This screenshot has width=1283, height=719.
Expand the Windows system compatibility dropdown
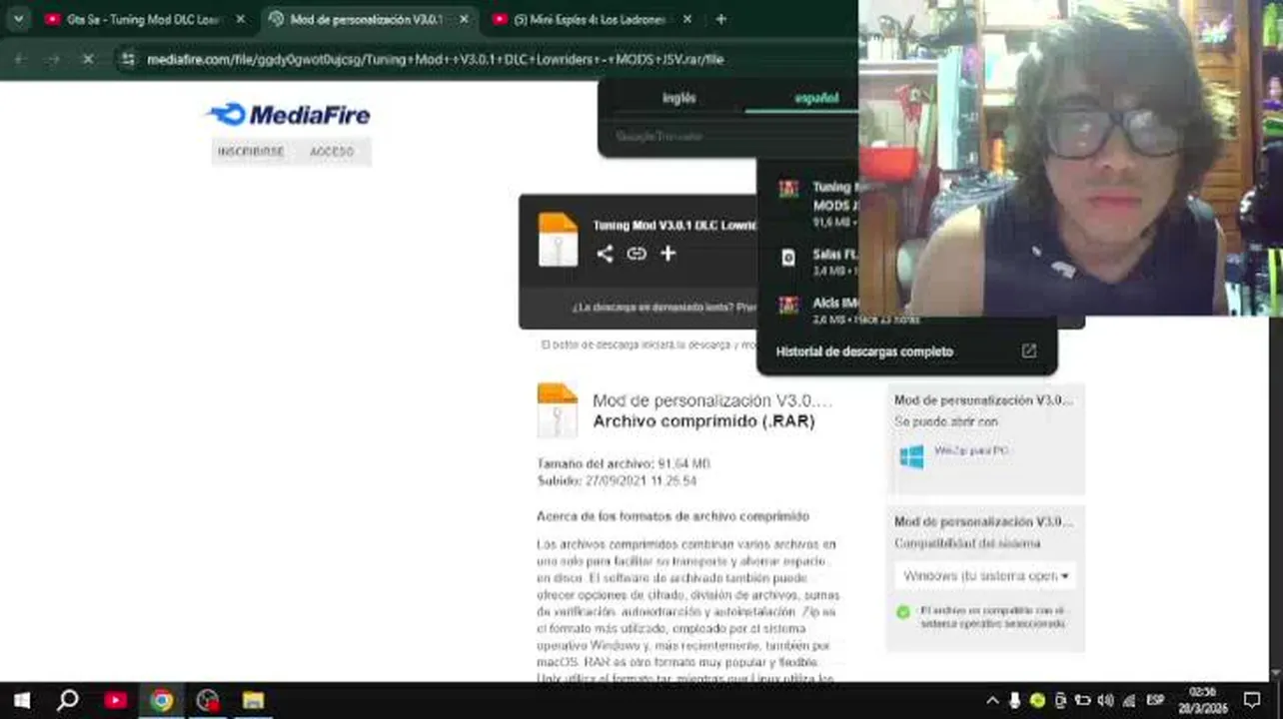click(985, 576)
